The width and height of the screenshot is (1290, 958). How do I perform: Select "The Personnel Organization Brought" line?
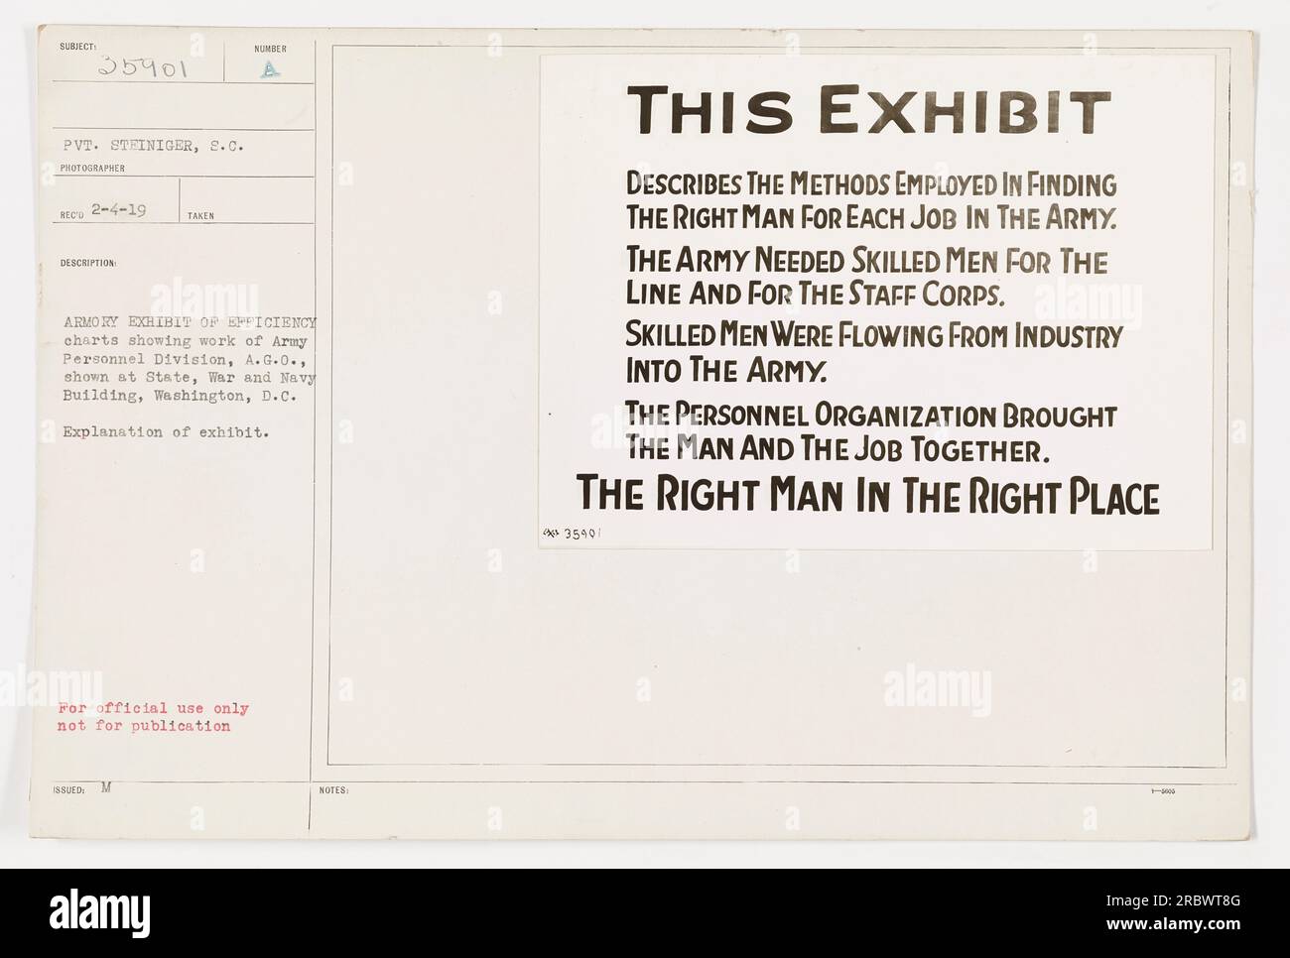point(871,415)
